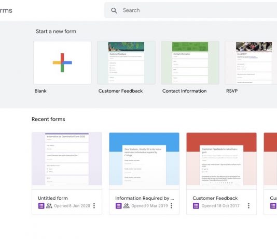Open three-dot menu for Customer Feedback form
The image size is (277, 239).
249,206
